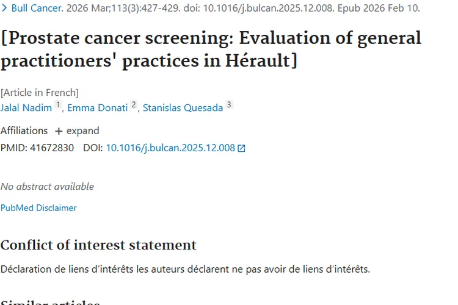Expand the affiliations via the expand text

tap(82, 131)
